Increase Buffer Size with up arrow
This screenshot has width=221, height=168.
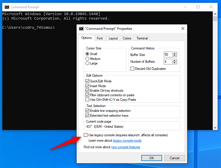(x=175, y=53)
